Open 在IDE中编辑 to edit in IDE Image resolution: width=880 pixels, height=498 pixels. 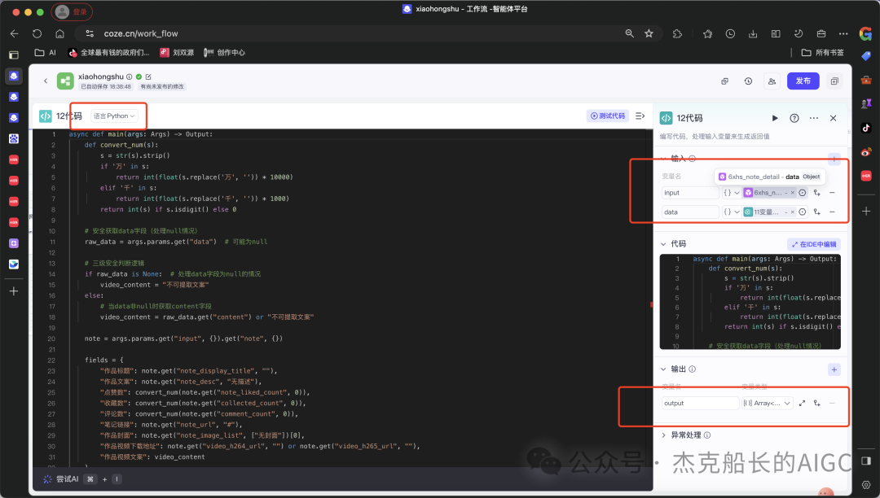coord(814,244)
